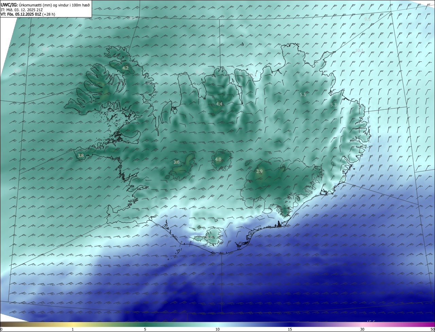This screenshot has width=435, height=332.
Task: Click the faint 10.1 value offshore northeast
Action: click(359, 51)
